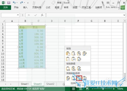
Task: Paste as Picture icon in the red box
Action: click(79, 78)
